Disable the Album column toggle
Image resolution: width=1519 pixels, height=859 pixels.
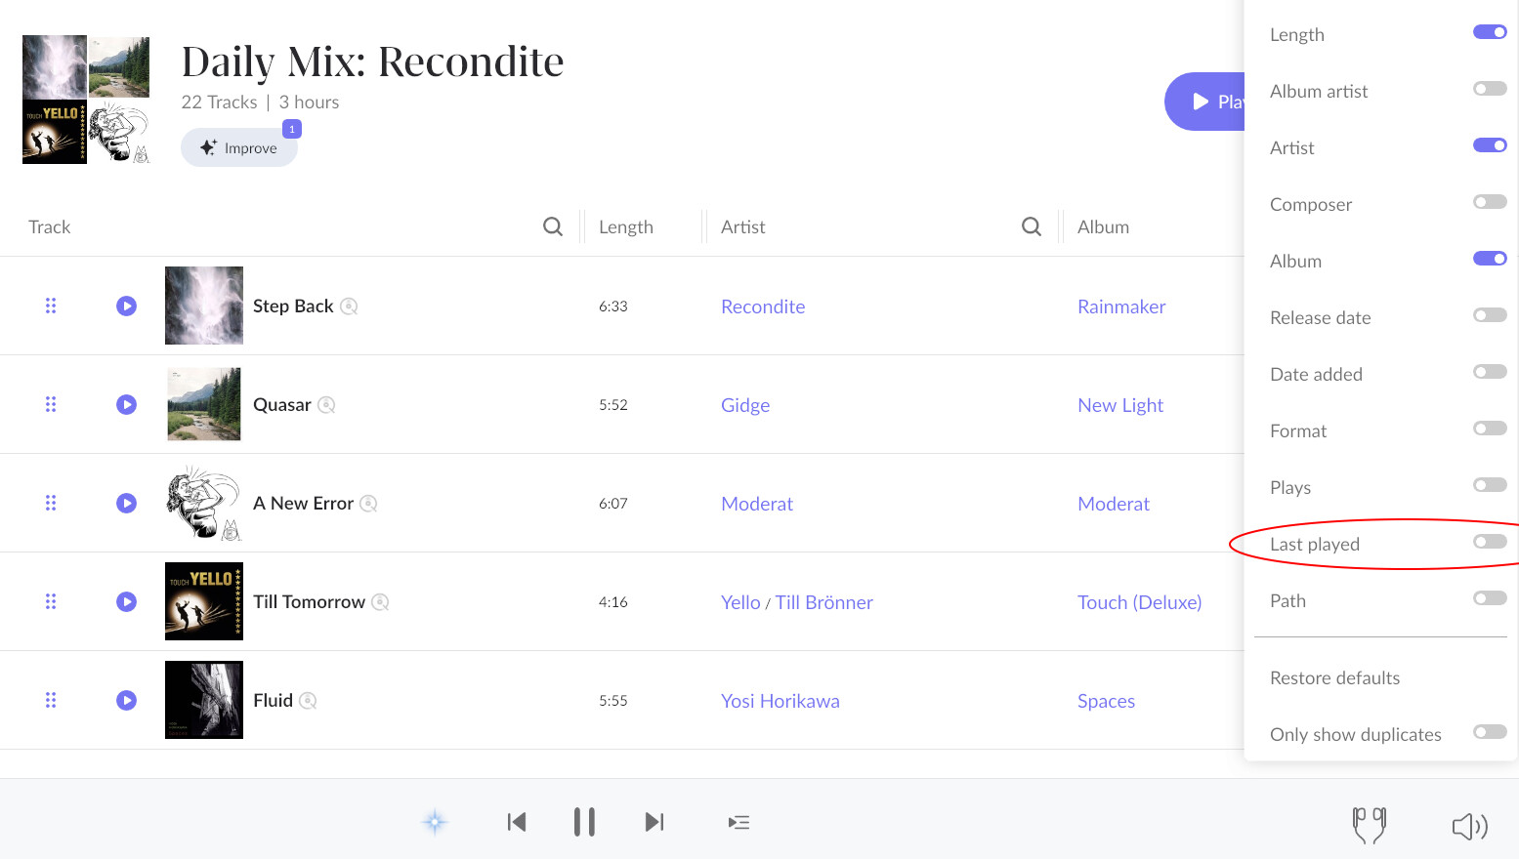pos(1490,259)
